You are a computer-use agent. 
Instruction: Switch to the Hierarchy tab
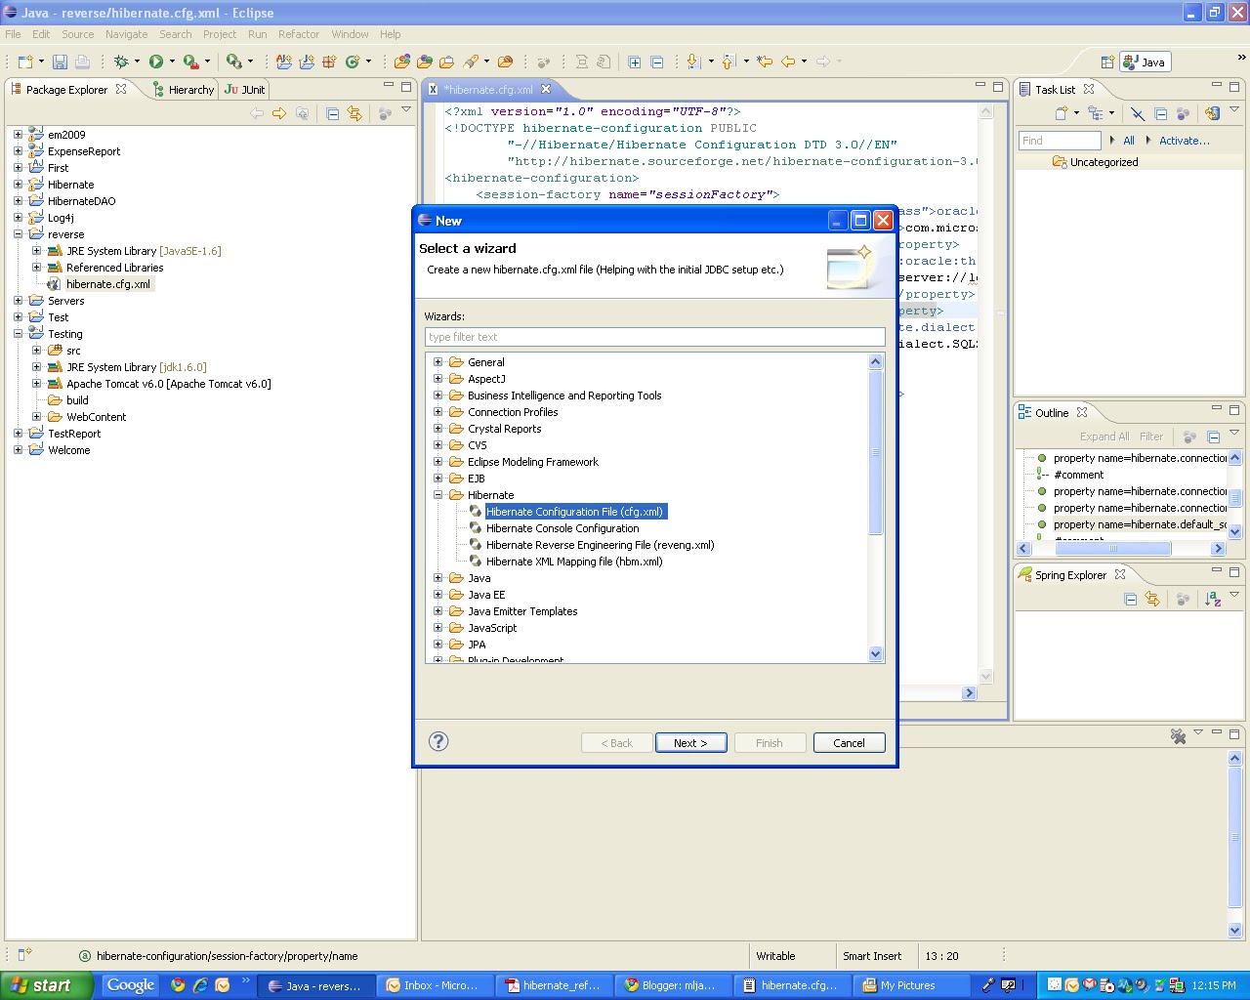[x=184, y=90]
